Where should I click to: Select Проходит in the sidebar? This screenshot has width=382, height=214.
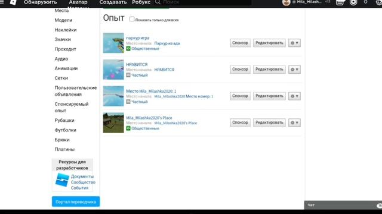pos(65,49)
